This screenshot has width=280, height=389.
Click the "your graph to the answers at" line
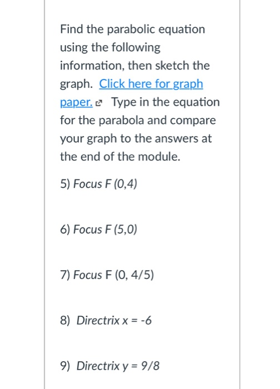(x=136, y=138)
